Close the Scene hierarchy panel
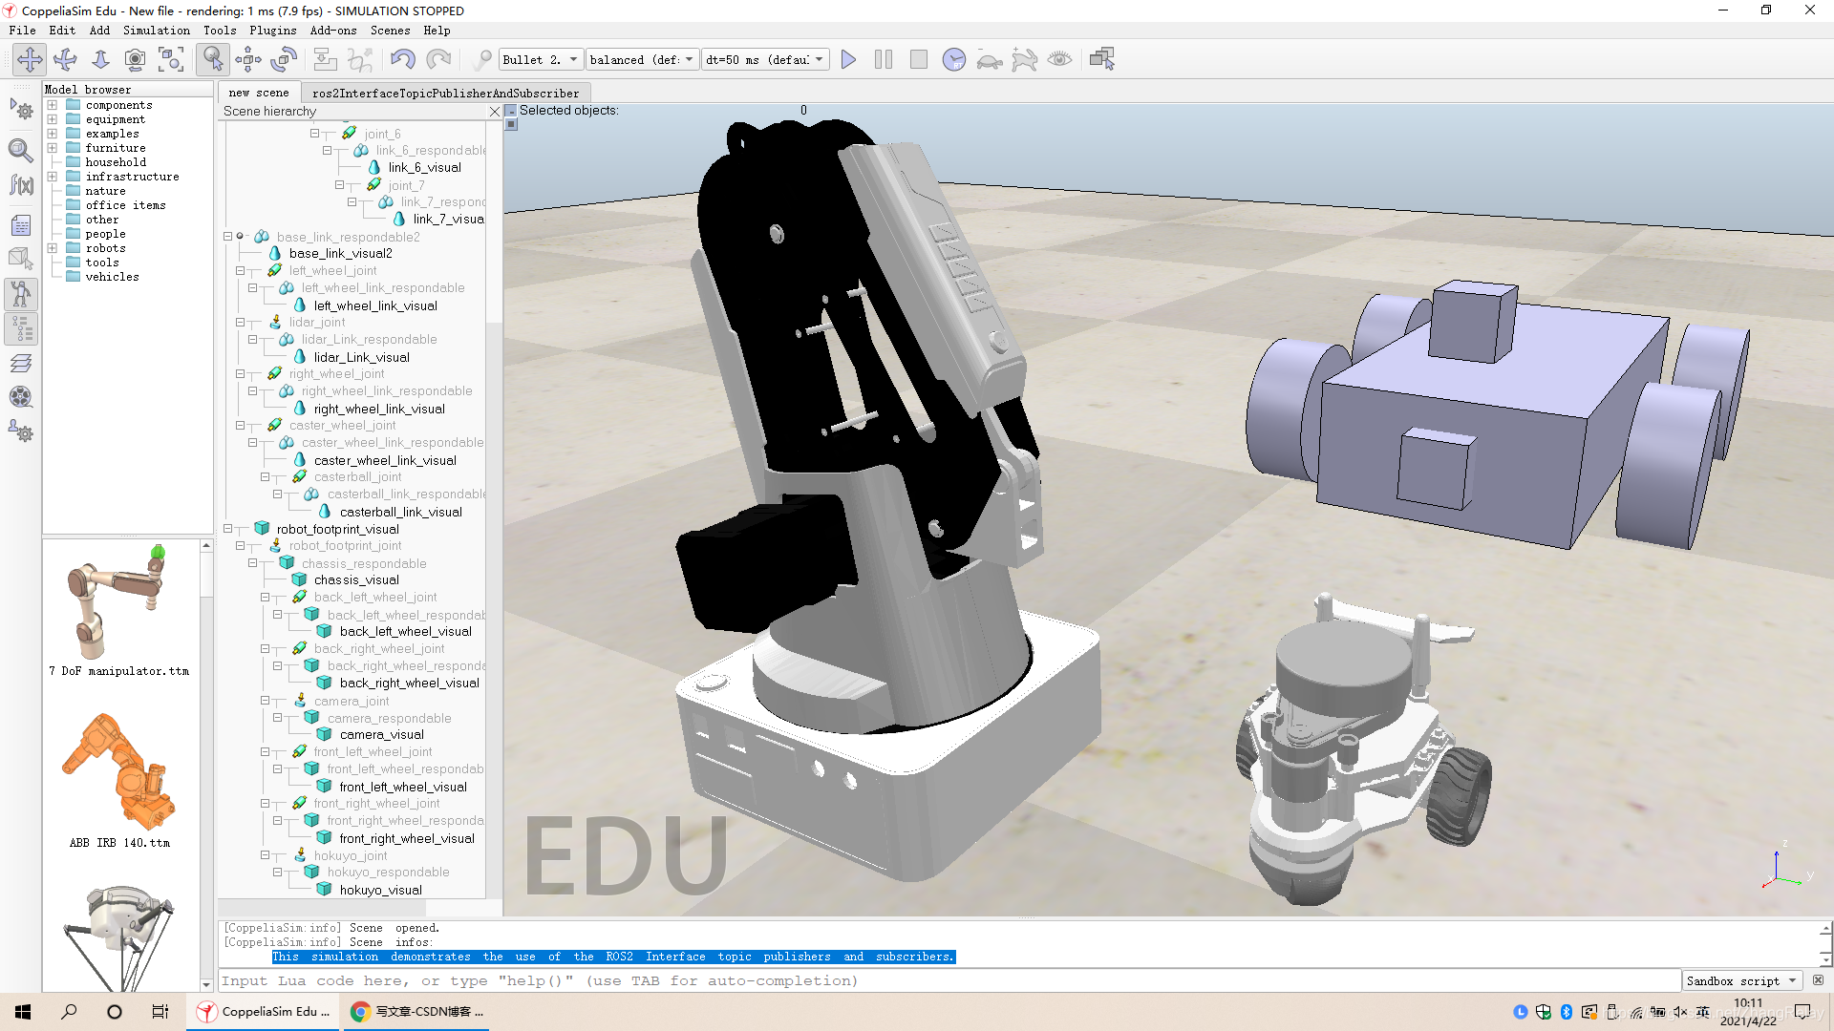The height and width of the screenshot is (1031, 1834). tap(495, 112)
